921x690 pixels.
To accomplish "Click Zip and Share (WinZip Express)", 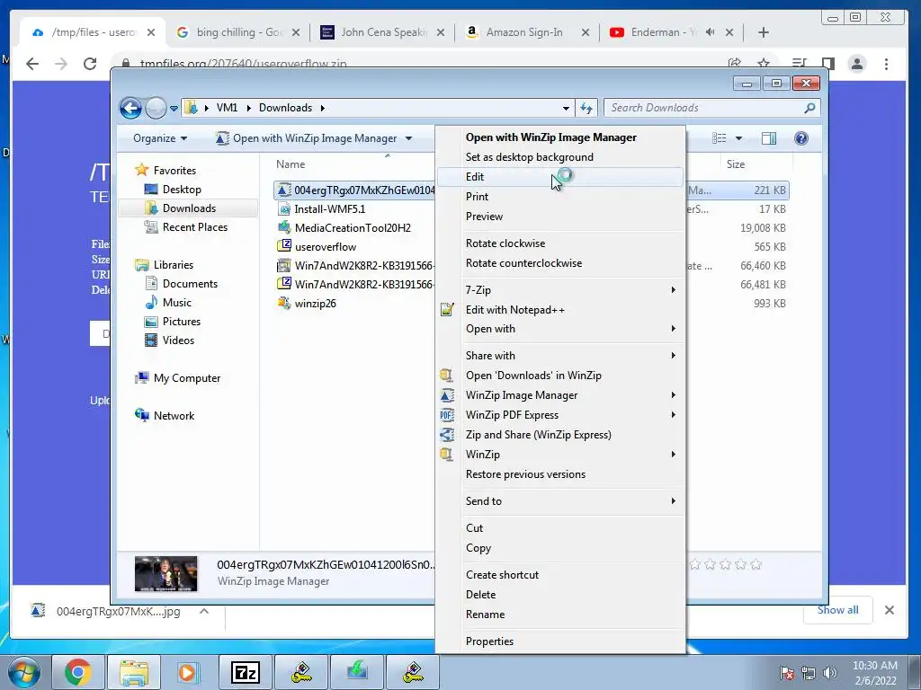I will pos(559,435).
